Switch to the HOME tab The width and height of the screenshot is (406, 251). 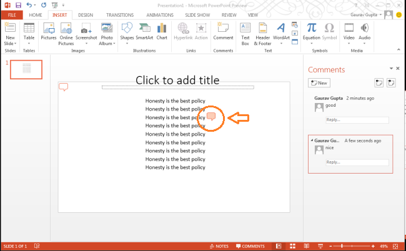click(x=36, y=15)
